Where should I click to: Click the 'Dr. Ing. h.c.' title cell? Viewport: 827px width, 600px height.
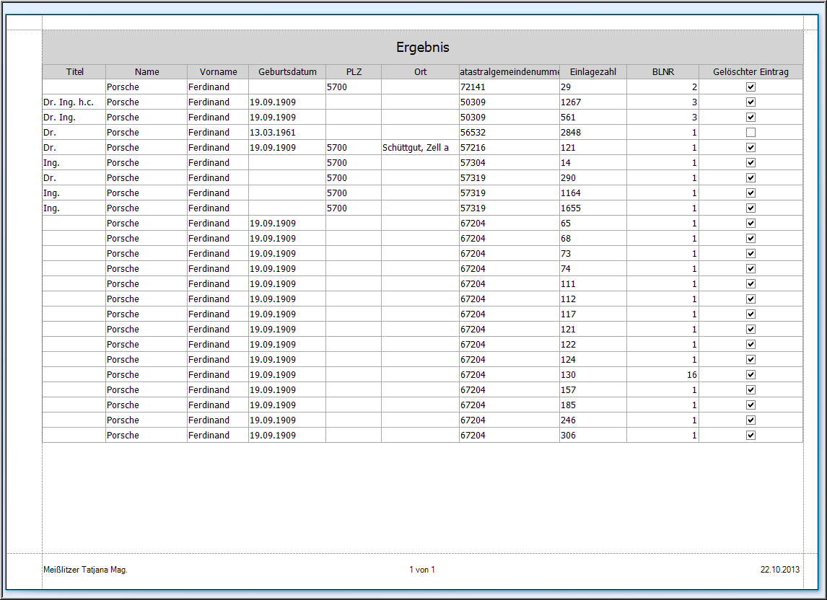point(69,102)
